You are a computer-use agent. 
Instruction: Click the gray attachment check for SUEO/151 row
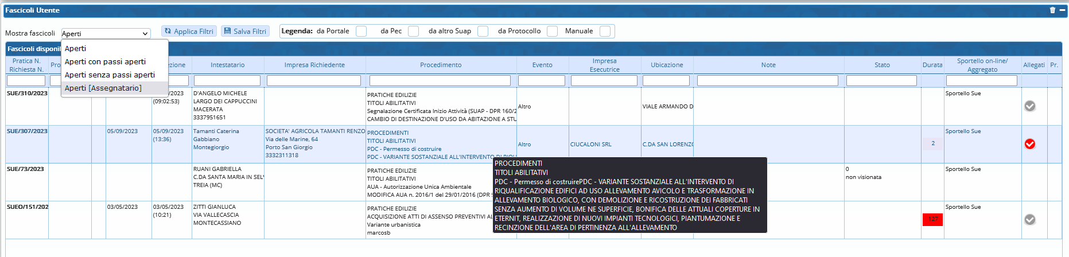1030,220
